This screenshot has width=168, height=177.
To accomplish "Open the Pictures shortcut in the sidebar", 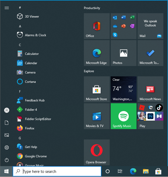I will pyautogui.click(x=7, y=135).
